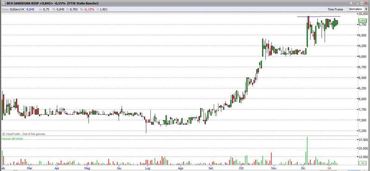This screenshot has height=171, width=370.
Task: Click the Dic month label on time axis
Action: 303,168
